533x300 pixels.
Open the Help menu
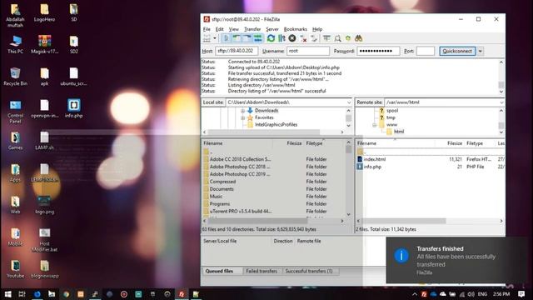(317, 29)
